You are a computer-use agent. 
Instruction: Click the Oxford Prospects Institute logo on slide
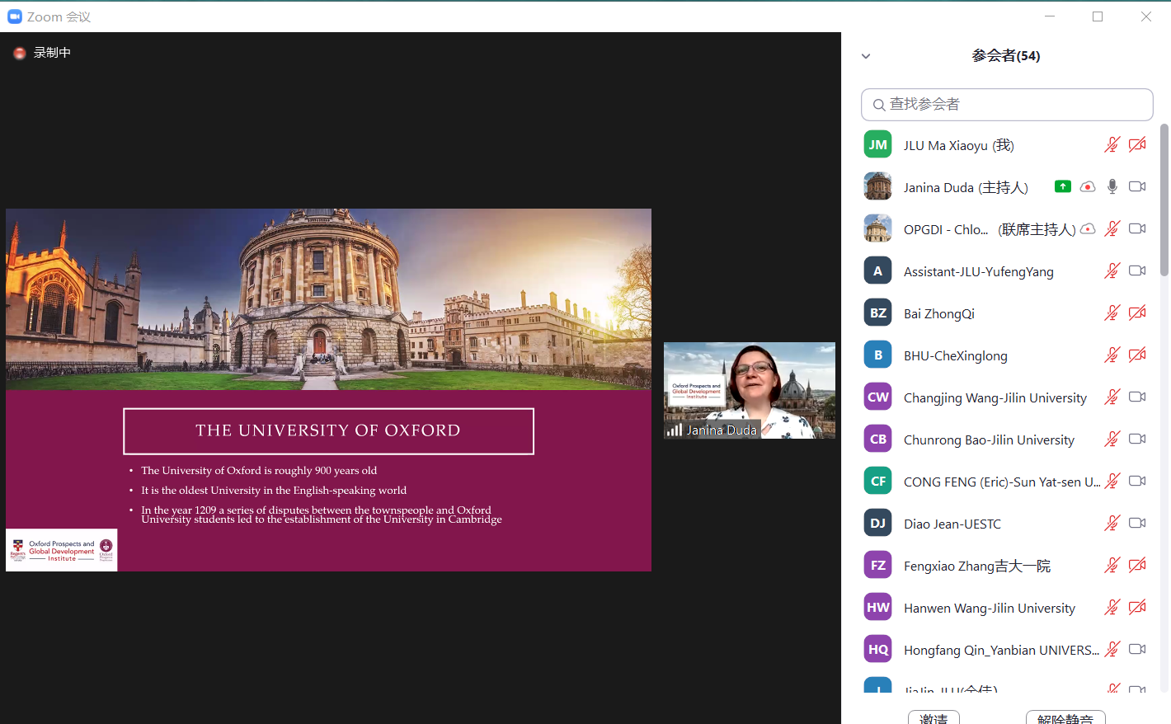click(x=62, y=550)
